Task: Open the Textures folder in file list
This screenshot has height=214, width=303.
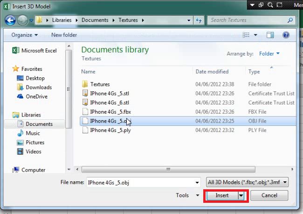Action: pyautogui.click(x=100, y=84)
